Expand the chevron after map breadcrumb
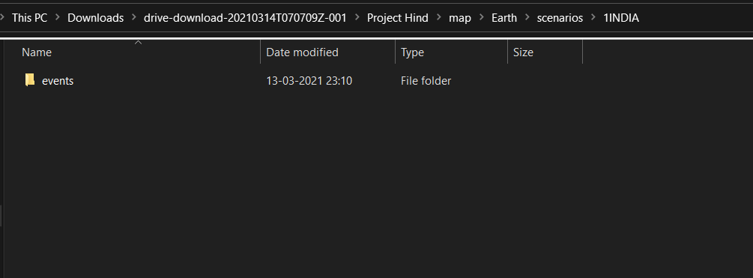Image resolution: width=753 pixels, height=278 pixels. (x=481, y=18)
